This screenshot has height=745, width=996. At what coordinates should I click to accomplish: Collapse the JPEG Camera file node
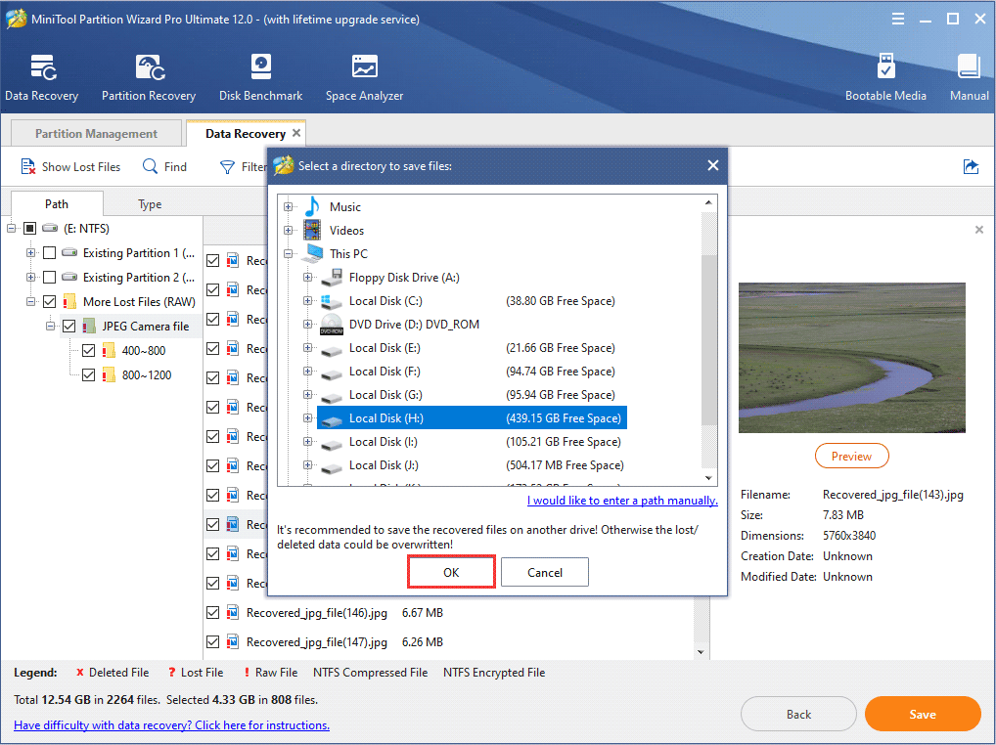pyautogui.click(x=50, y=327)
